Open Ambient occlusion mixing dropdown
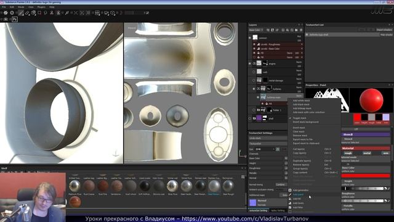394x222 pixels. click(281, 189)
